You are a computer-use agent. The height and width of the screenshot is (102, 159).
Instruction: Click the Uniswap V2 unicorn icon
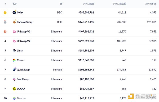(x=14, y=41)
